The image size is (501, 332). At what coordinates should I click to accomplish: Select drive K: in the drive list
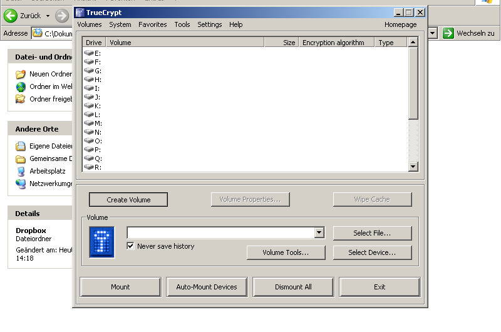(93, 106)
